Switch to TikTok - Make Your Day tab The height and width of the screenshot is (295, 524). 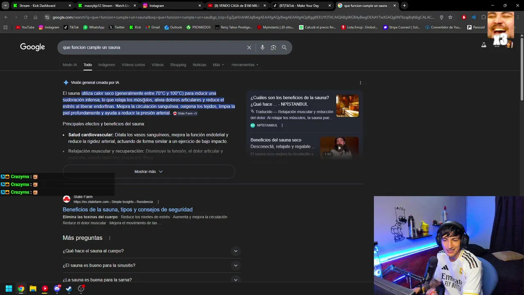[x=302, y=6]
